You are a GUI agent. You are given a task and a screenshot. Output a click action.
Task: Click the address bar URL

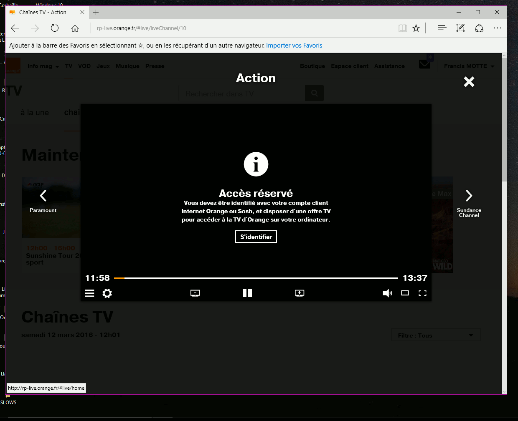[142, 28]
